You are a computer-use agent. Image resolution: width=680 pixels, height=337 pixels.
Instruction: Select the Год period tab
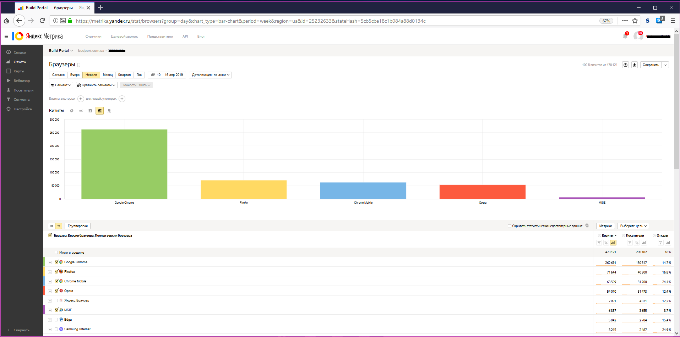pos(139,75)
